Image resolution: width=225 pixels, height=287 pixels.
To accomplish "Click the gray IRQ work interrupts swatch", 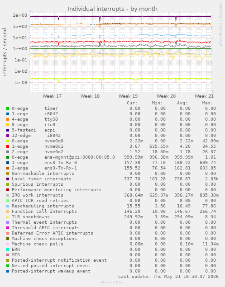I will pyautogui.click(x=8, y=195).
